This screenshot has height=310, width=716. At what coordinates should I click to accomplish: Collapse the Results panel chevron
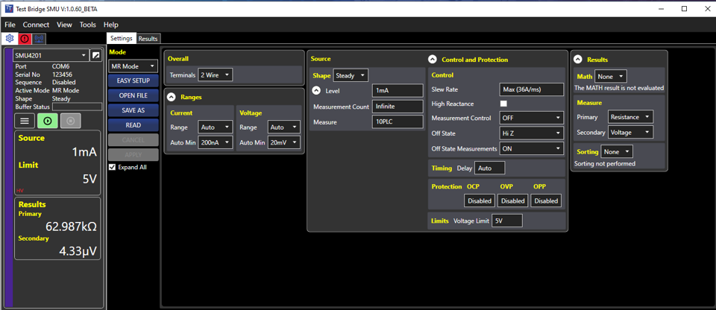(577, 60)
